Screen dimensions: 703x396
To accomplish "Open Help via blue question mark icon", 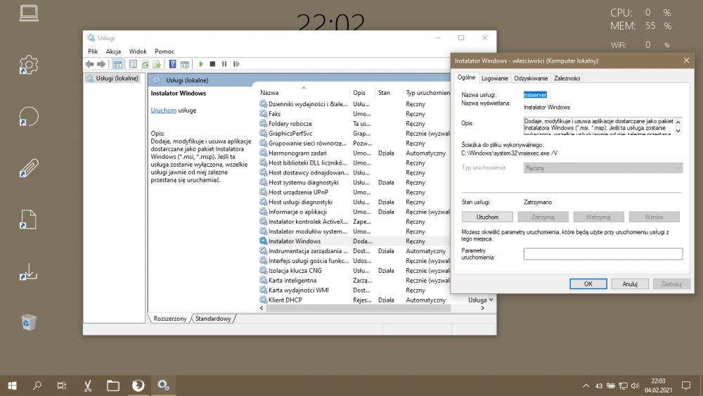I will (172, 64).
